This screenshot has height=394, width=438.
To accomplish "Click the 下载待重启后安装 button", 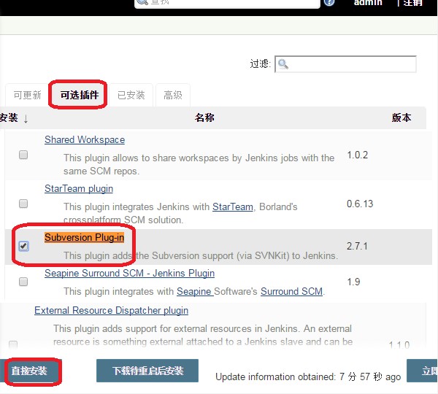I will (147, 371).
